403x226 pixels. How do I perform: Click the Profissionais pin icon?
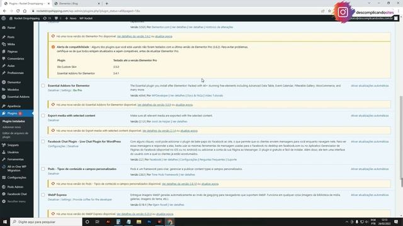coord(4,73)
